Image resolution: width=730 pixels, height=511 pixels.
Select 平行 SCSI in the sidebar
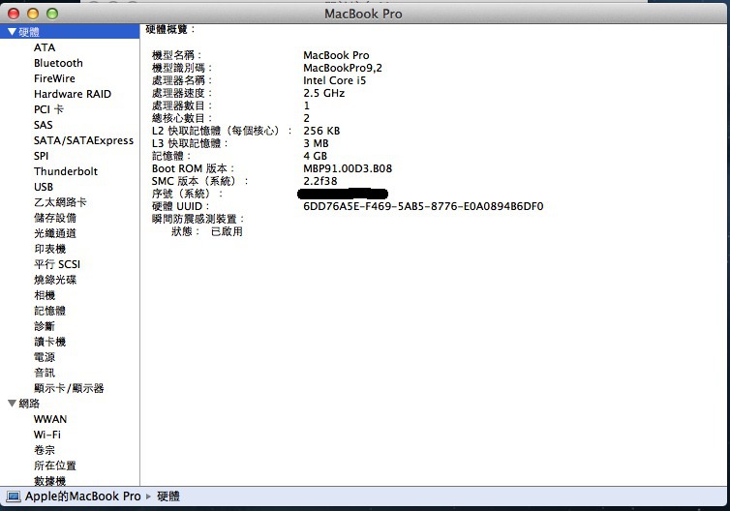pyautogui.click(x=57, y=264)
